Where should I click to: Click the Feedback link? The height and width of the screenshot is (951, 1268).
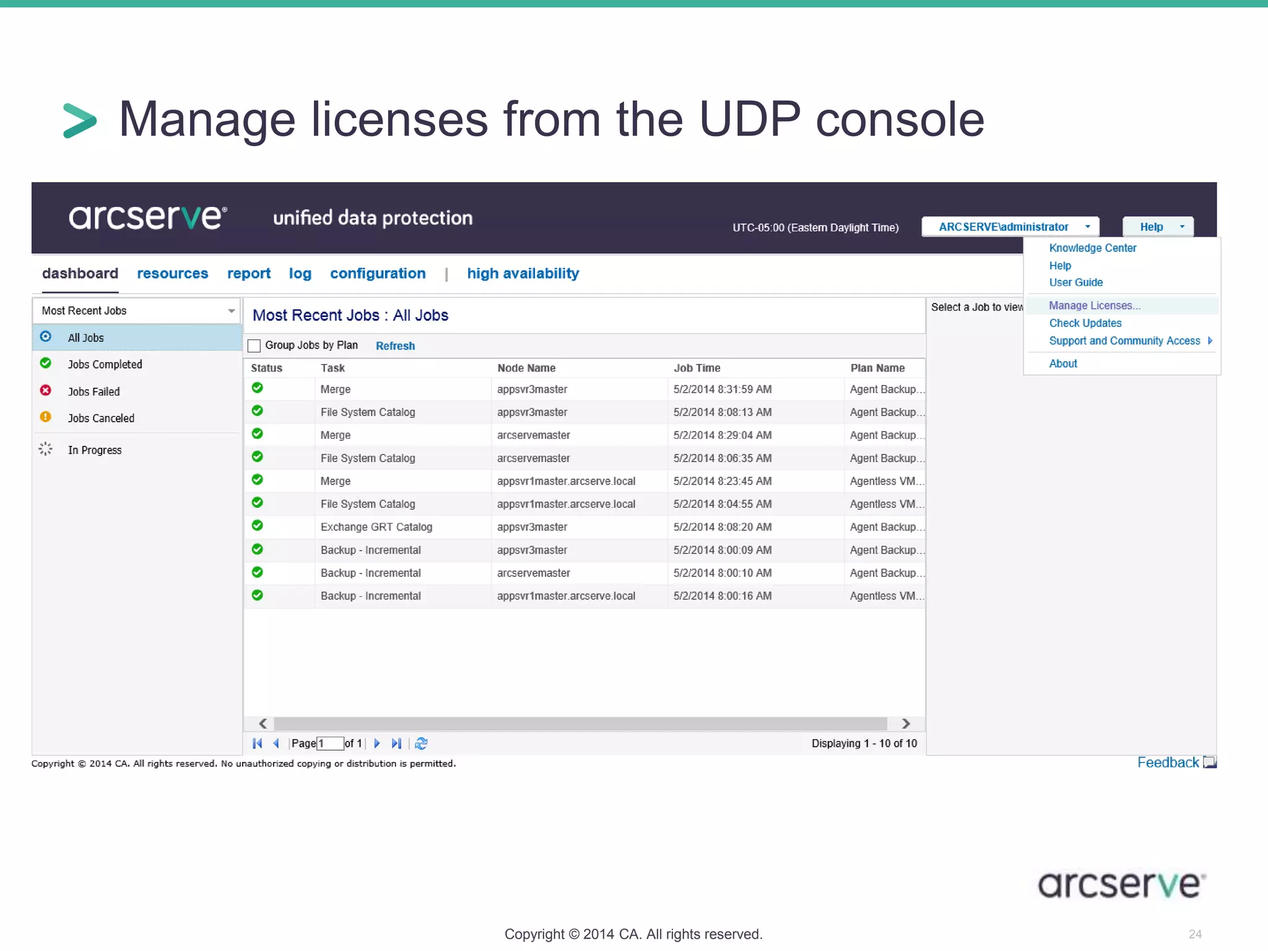1168,762
